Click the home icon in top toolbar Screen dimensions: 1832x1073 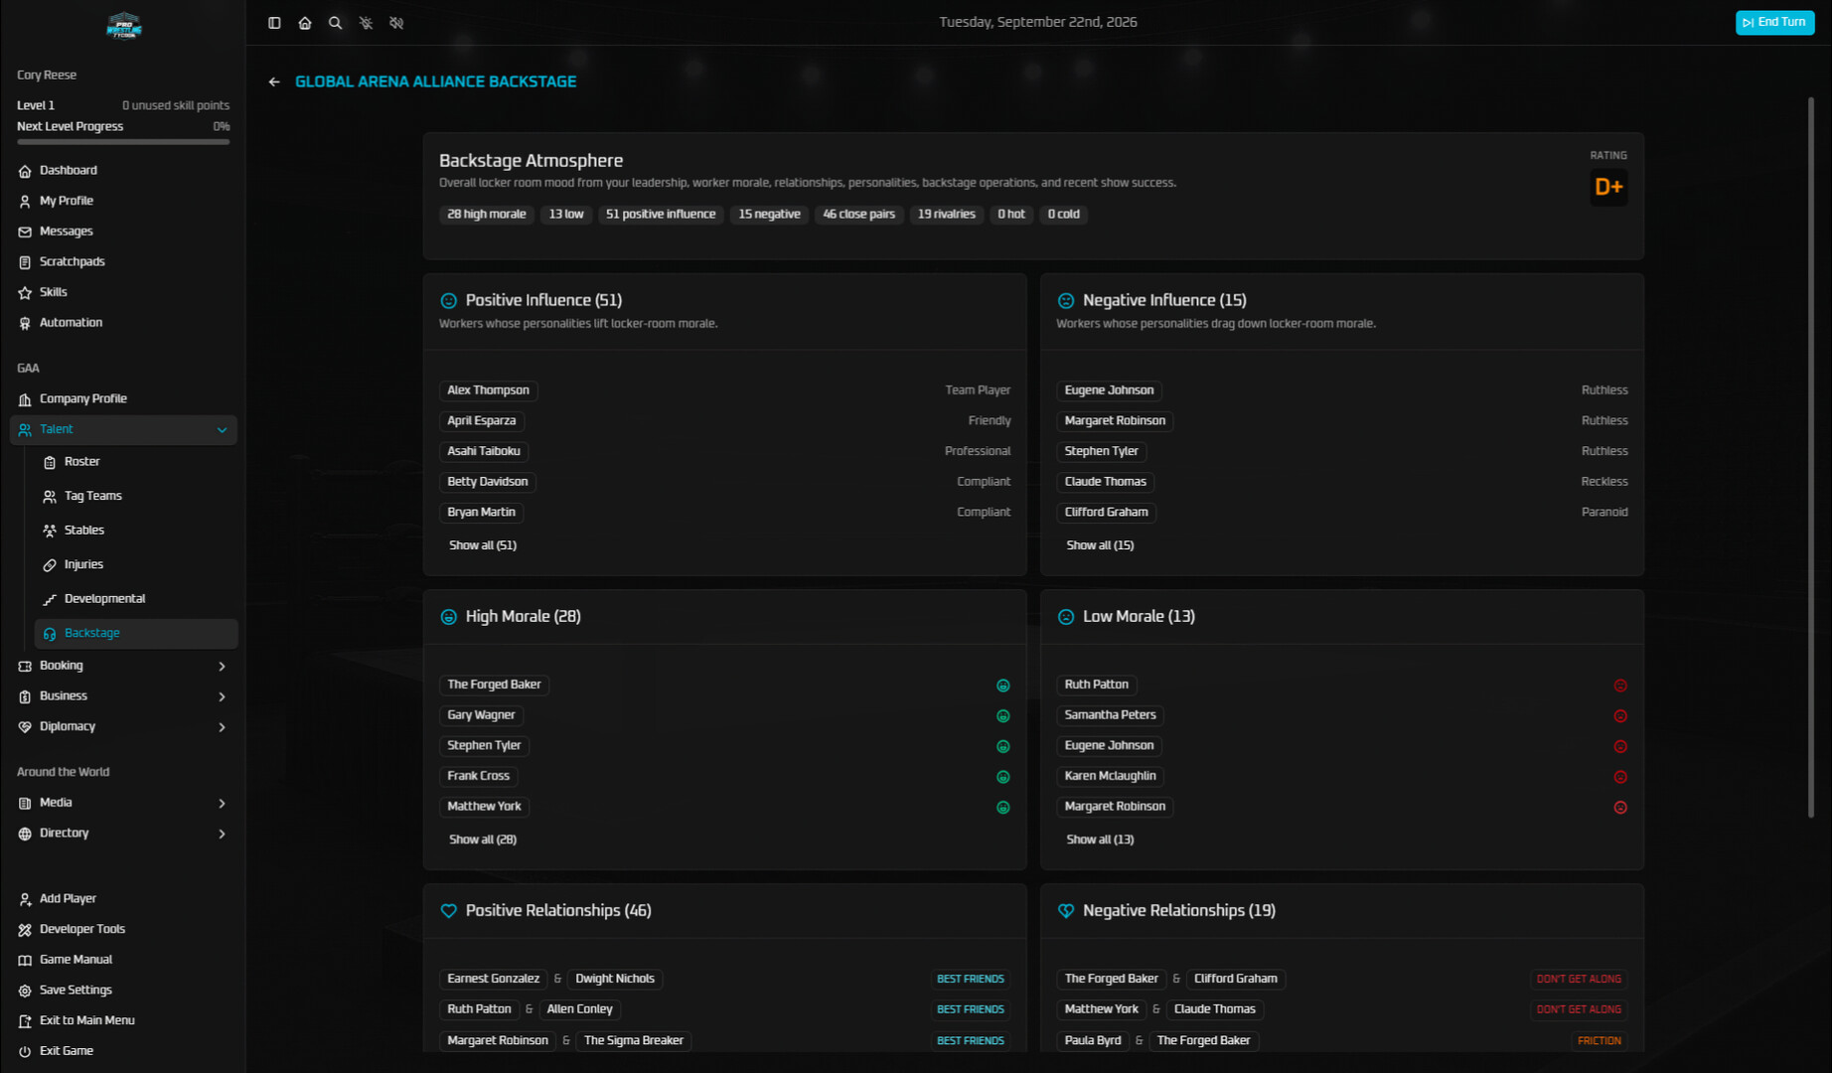click(305, 23)
